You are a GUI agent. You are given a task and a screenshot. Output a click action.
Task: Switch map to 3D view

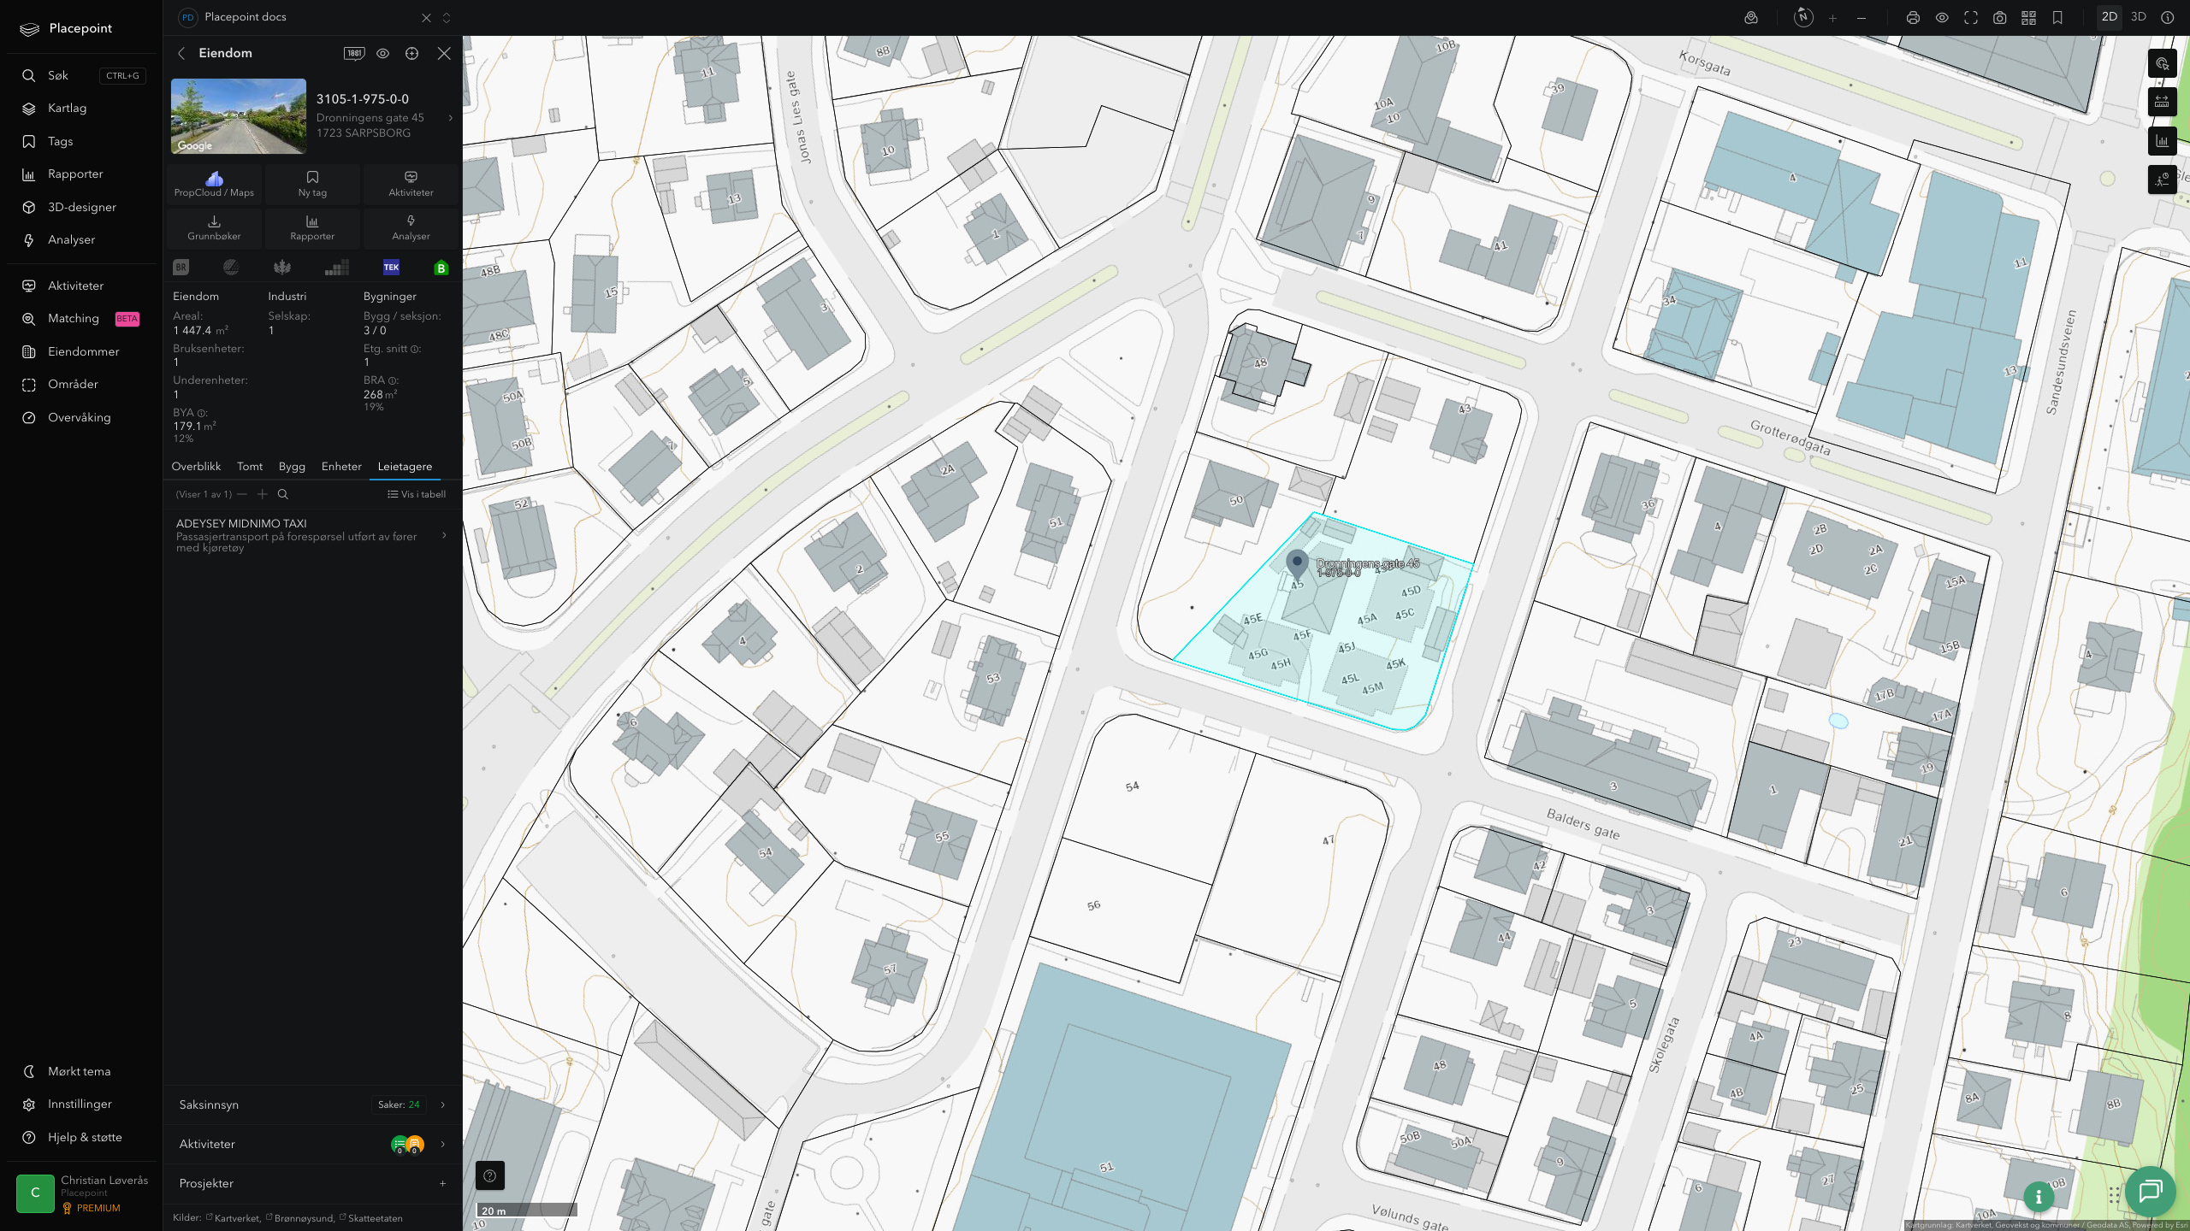click(x=2139, y=17)
